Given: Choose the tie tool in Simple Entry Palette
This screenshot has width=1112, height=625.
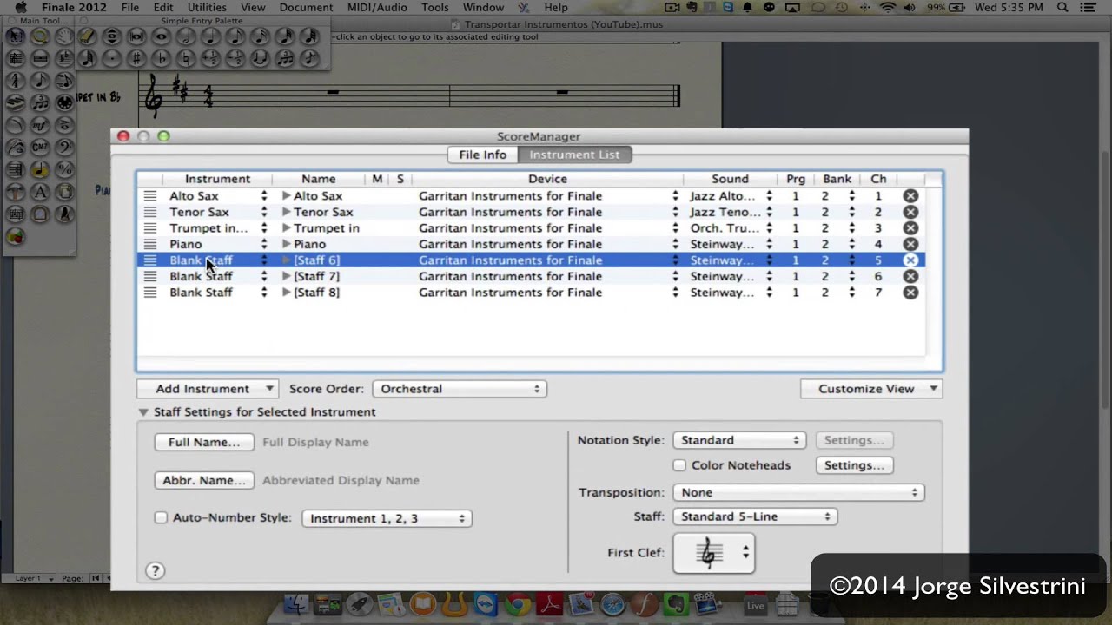Looking at the screenshot, I should pos(260,59).
